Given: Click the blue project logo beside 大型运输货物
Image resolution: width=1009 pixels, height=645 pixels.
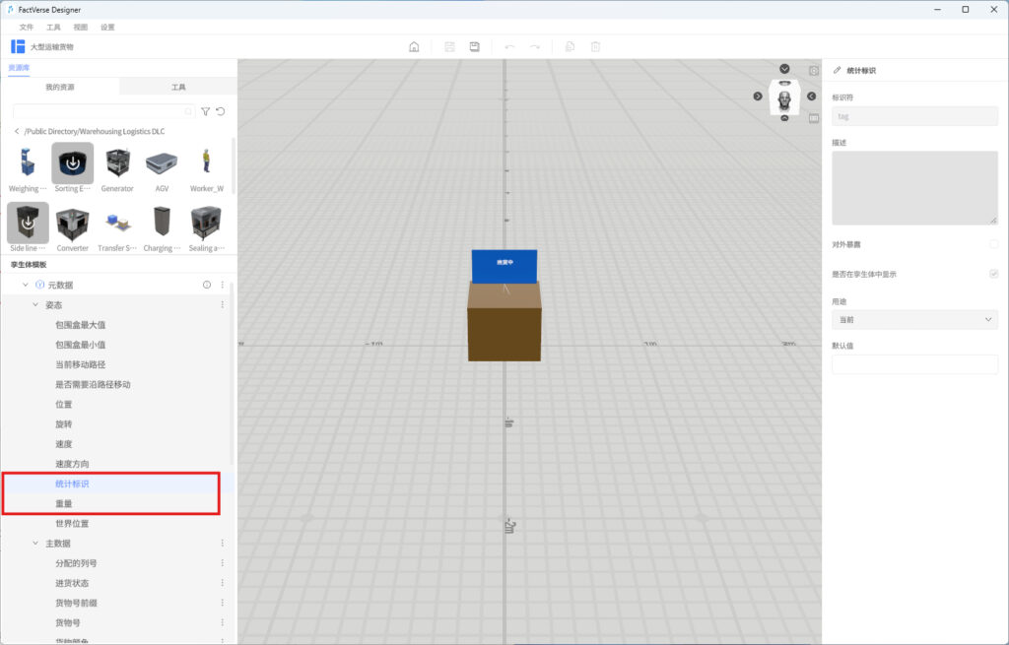Looking at the screenshot, I should click(x=18, y=46).
